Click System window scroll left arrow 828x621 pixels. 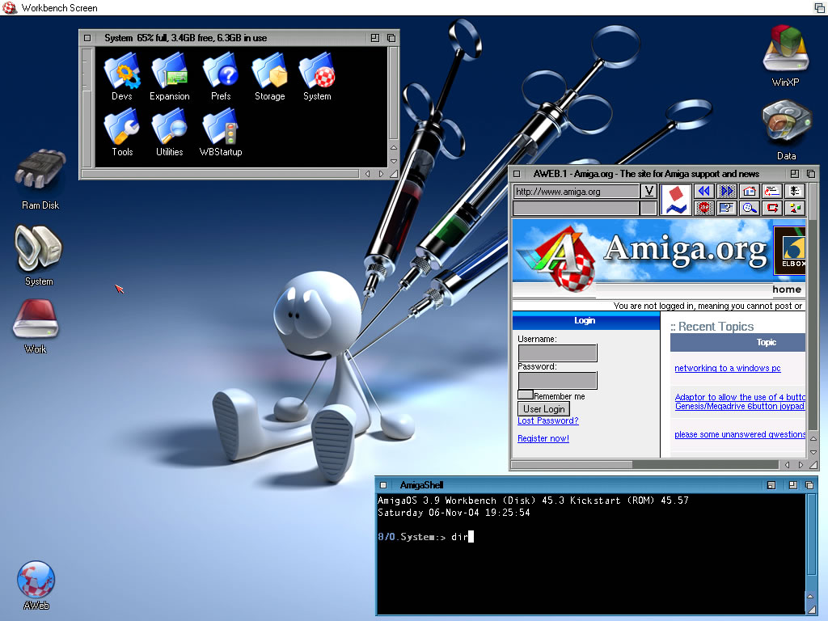(x=368, y=174)
